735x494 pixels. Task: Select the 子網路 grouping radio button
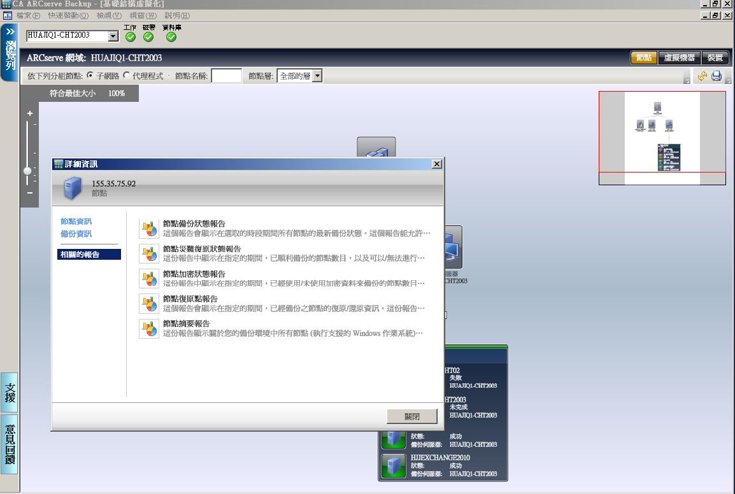90,76
